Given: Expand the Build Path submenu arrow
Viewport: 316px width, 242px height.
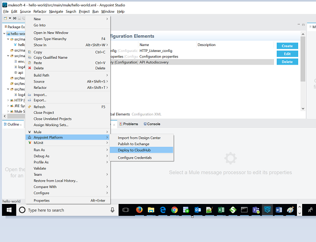Looking at the screenshot, I should pos(107,75).
